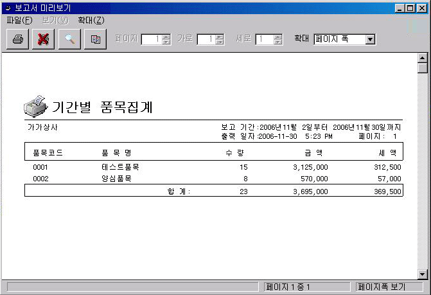Click amount value 570,000
The image size is (431, 295).
coord(314,179)
